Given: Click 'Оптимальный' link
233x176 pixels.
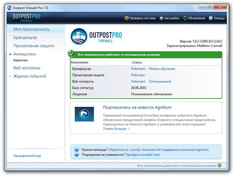Looking at the screenshot, I should (x=160, y=81).
